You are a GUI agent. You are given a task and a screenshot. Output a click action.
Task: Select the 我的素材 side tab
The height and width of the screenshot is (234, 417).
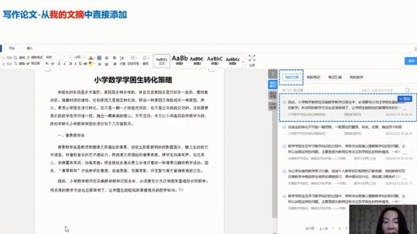(273, 84)
